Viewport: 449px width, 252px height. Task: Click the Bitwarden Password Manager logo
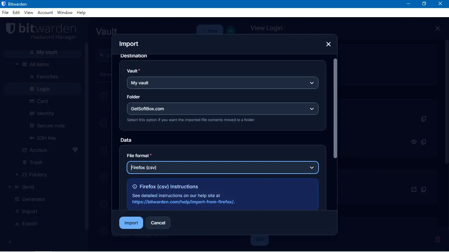tap(41, 31)
